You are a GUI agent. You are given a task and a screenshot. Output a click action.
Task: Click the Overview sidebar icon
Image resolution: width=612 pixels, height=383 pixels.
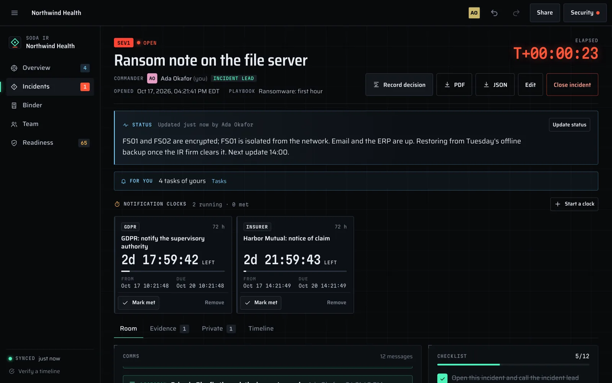[14, 68]
